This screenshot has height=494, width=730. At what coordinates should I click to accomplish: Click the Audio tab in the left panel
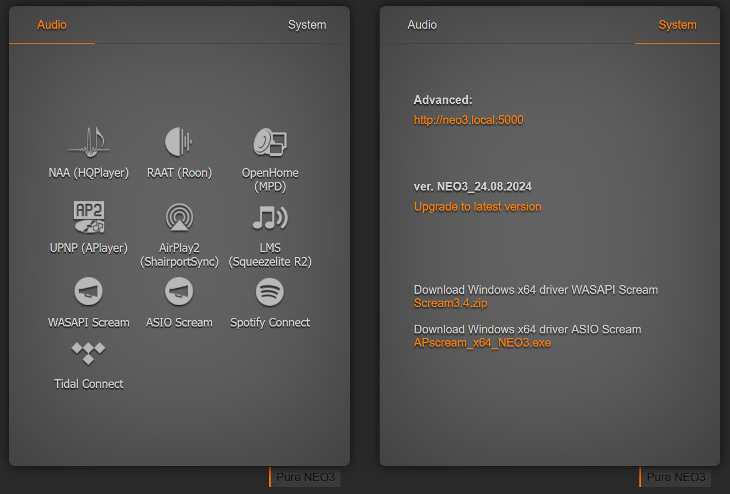point(52,25)
